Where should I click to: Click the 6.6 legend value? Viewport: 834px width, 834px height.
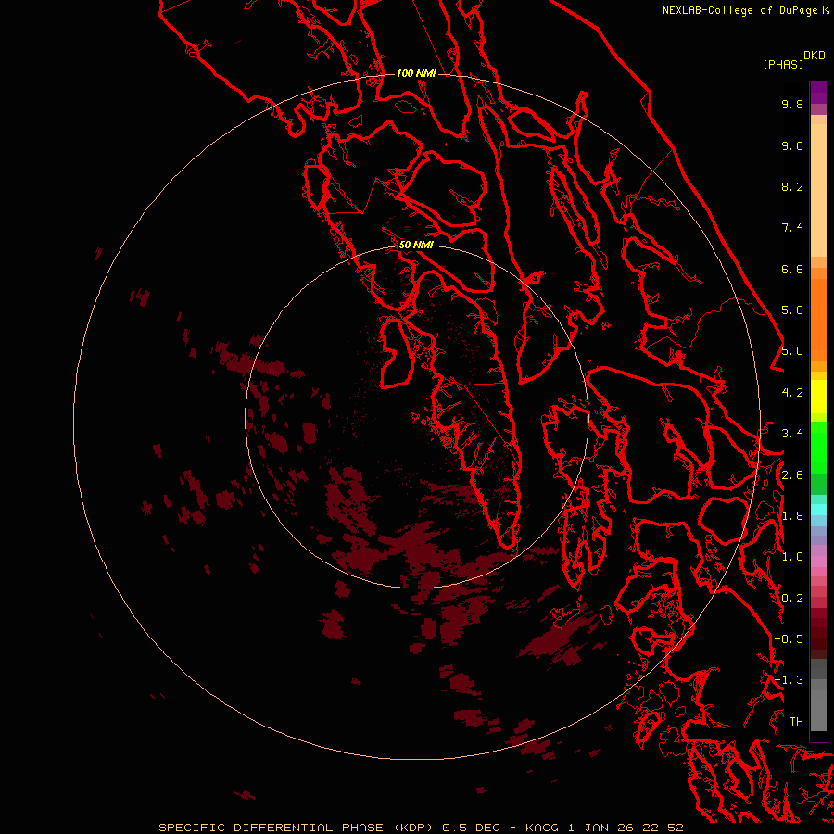[792, 269]
